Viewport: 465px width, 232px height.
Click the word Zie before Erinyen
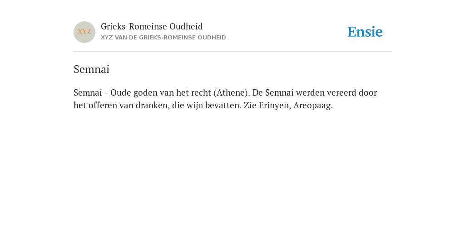(x=250, y=105)
